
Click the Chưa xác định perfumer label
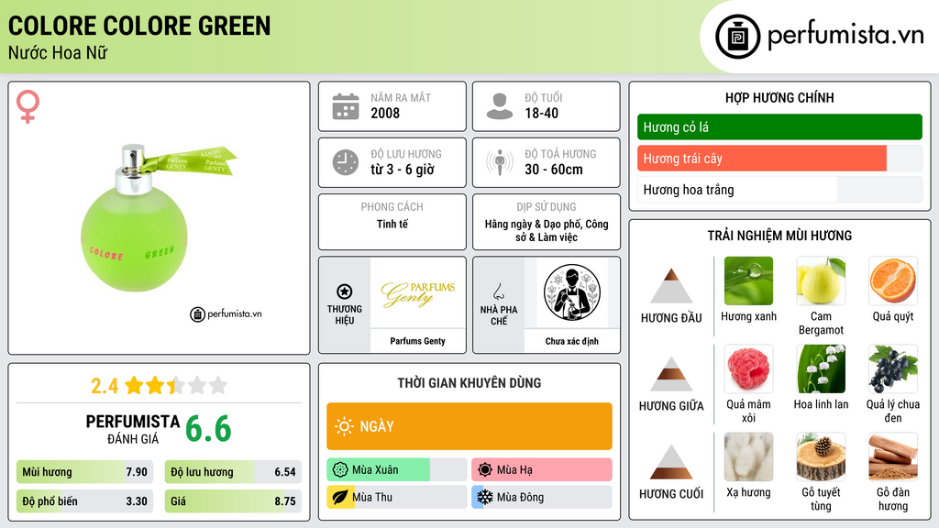coord(572,341)
